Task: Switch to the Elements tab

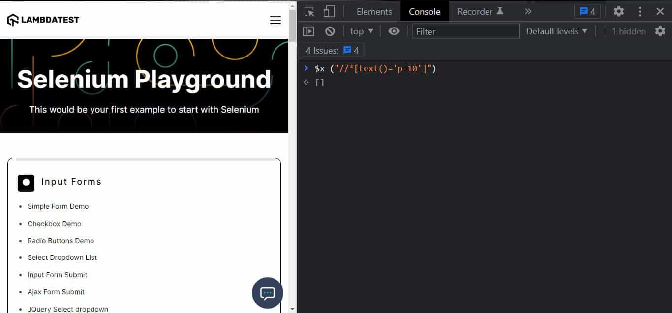Action: (x=374, y=11)
